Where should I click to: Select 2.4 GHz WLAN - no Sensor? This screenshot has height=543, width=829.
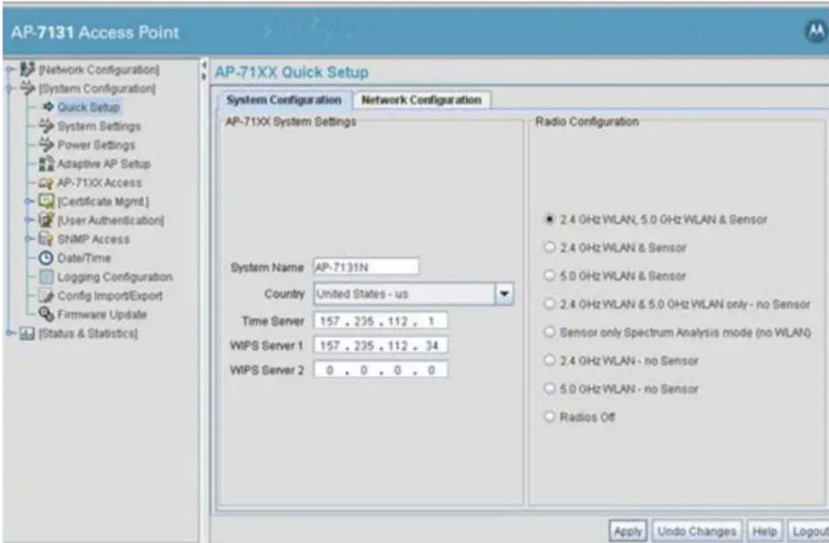click(550, 361)
